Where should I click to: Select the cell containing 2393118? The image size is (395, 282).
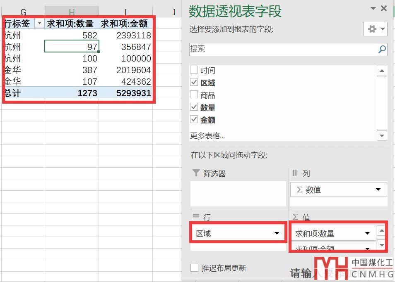point(126,36)
